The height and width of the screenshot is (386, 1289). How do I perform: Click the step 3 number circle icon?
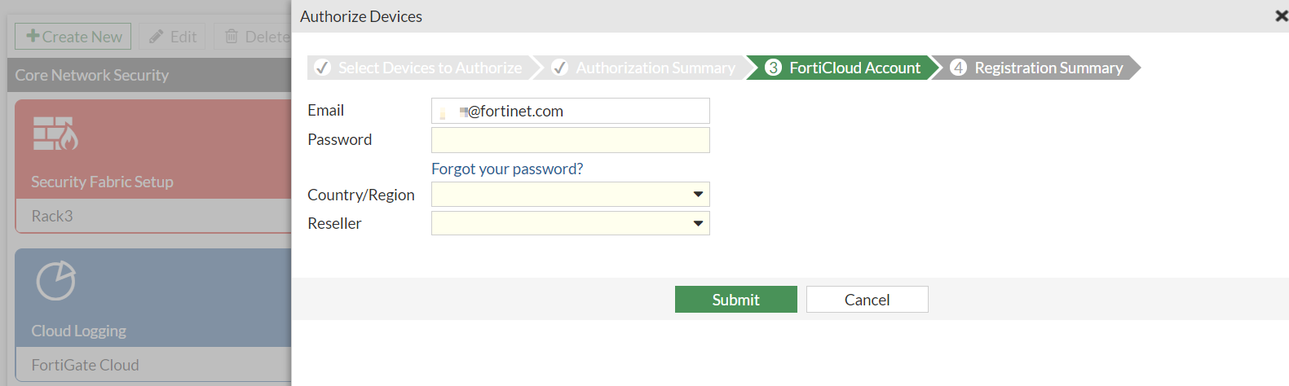pyautogui.click(x=773, y=68)
